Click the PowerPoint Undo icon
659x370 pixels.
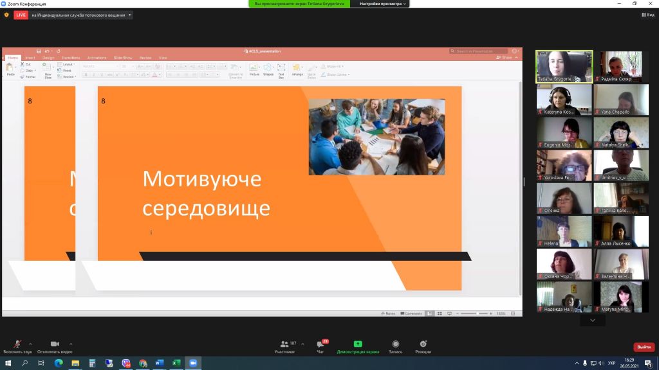pos(47,51)
